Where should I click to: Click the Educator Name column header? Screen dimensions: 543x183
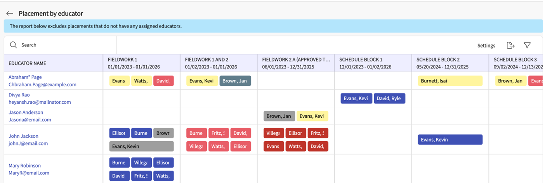click(27, 63)
